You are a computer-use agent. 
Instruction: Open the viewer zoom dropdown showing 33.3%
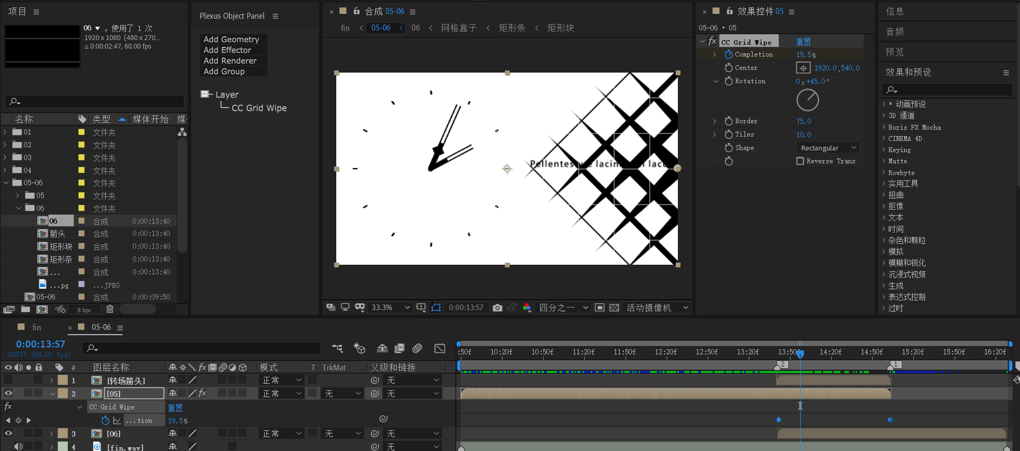tap(391, 307)
